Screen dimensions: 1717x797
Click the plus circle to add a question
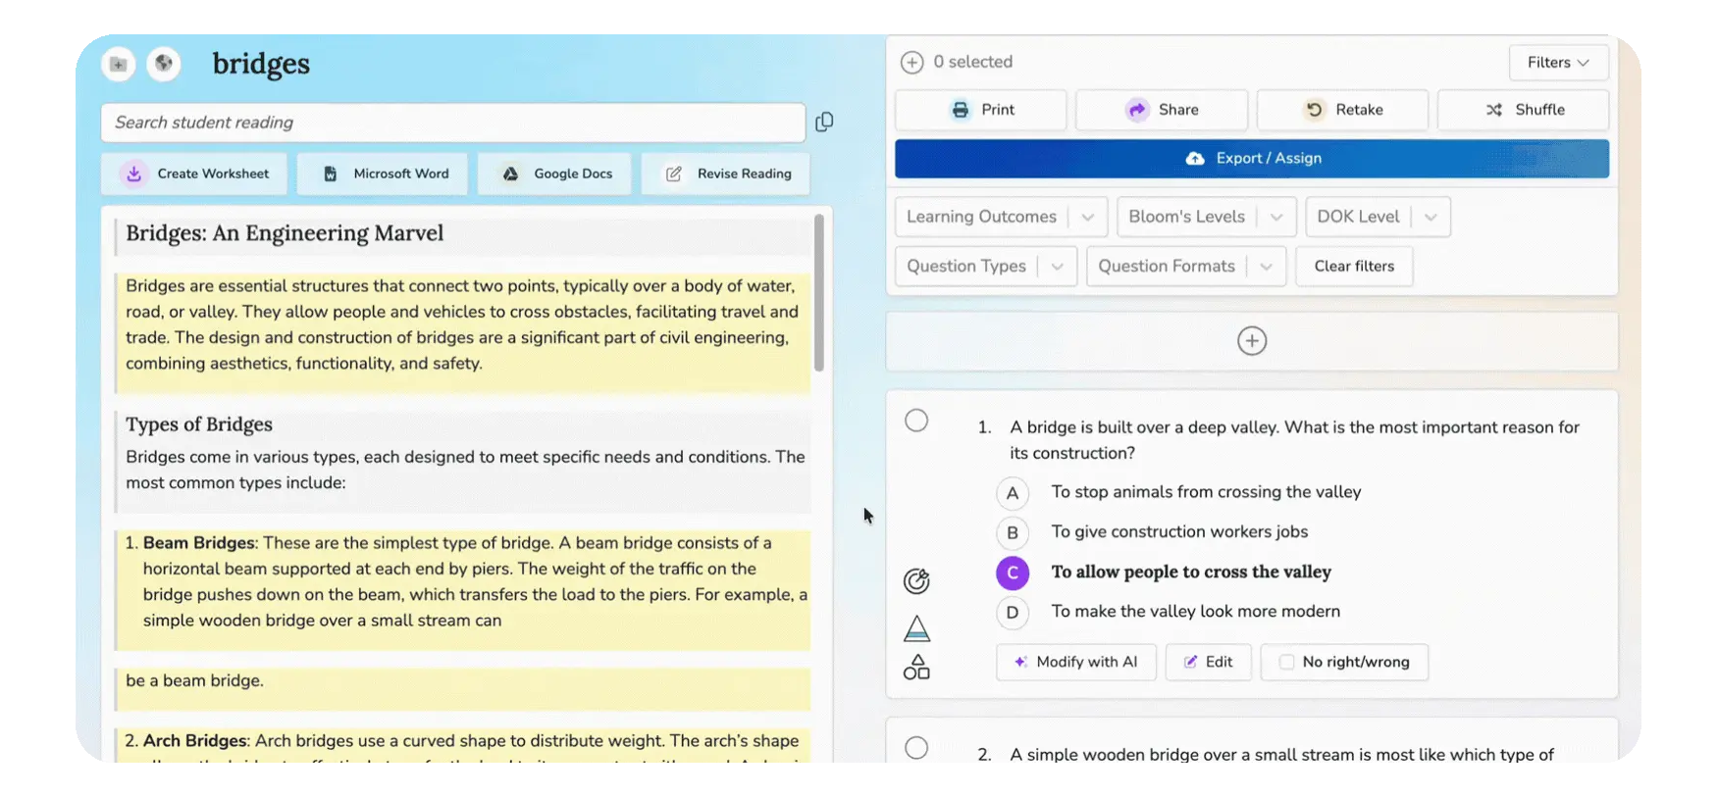(x=1251, y=341)
